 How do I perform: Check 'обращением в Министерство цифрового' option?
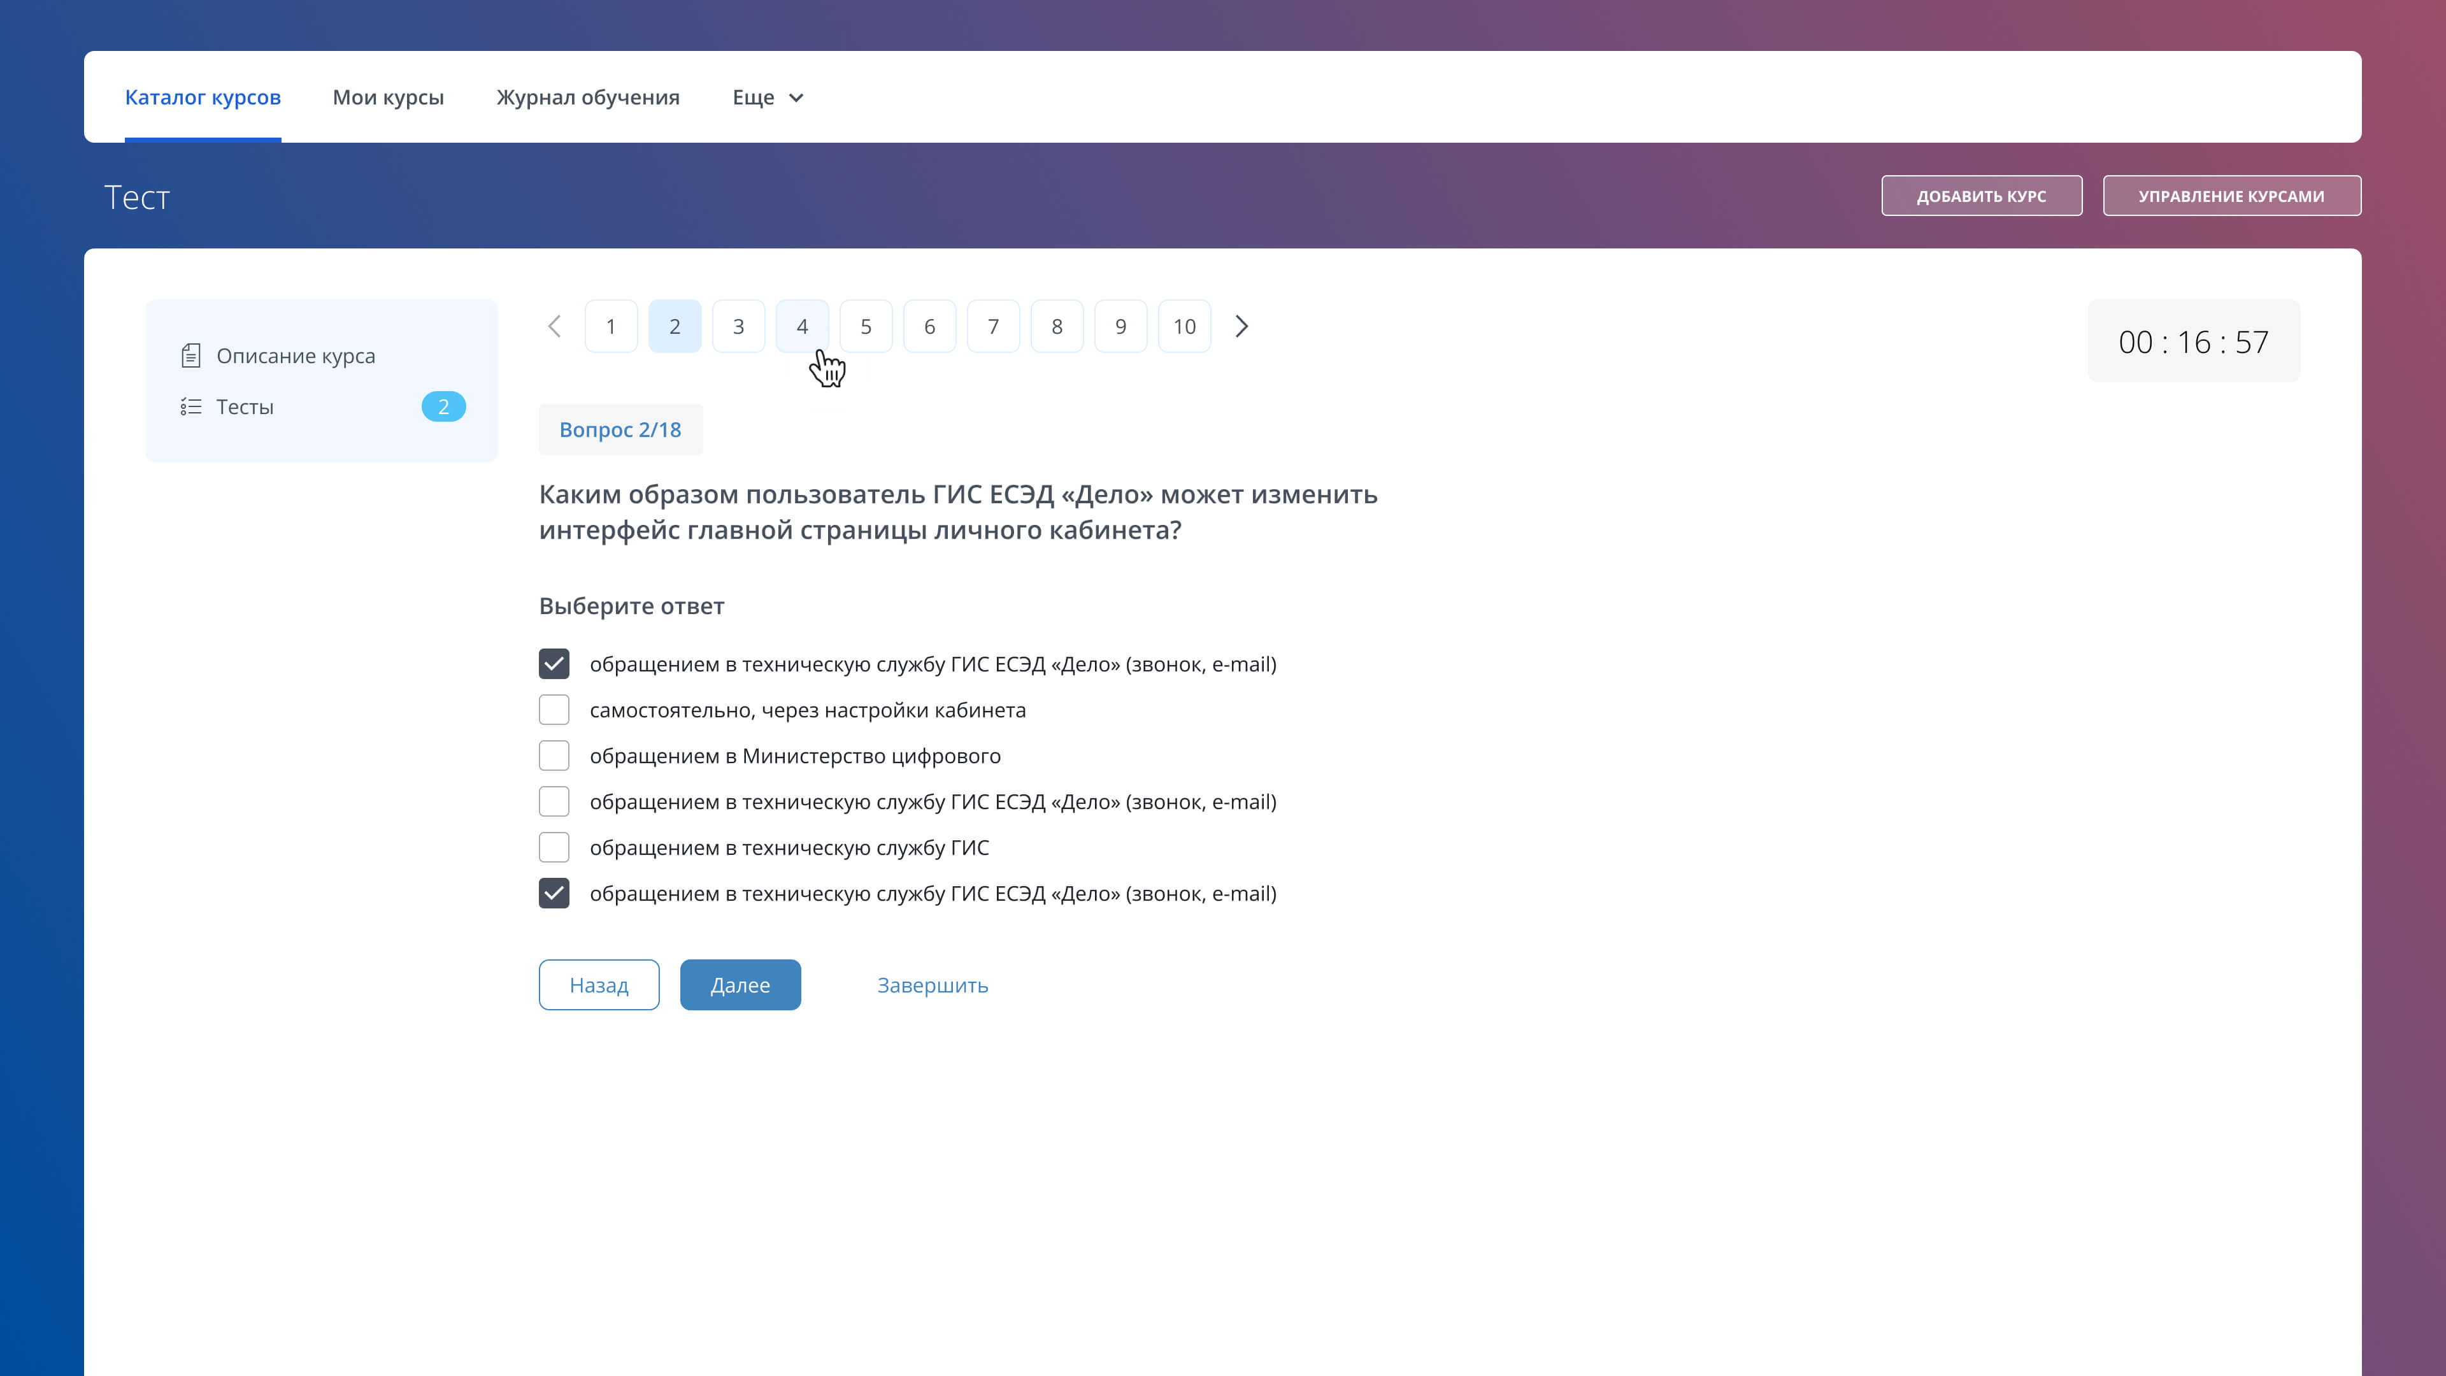(x=554, y=756)
